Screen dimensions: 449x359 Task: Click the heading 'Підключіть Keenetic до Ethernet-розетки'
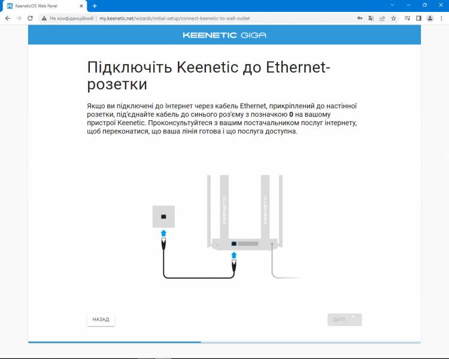[208, 76]
